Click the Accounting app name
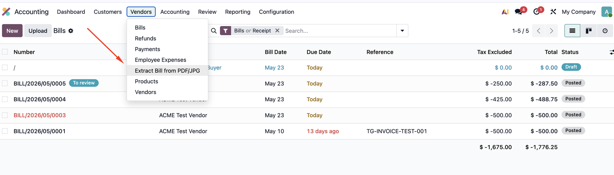Viewport: 614px width, 175px height. tap(31, 12)
